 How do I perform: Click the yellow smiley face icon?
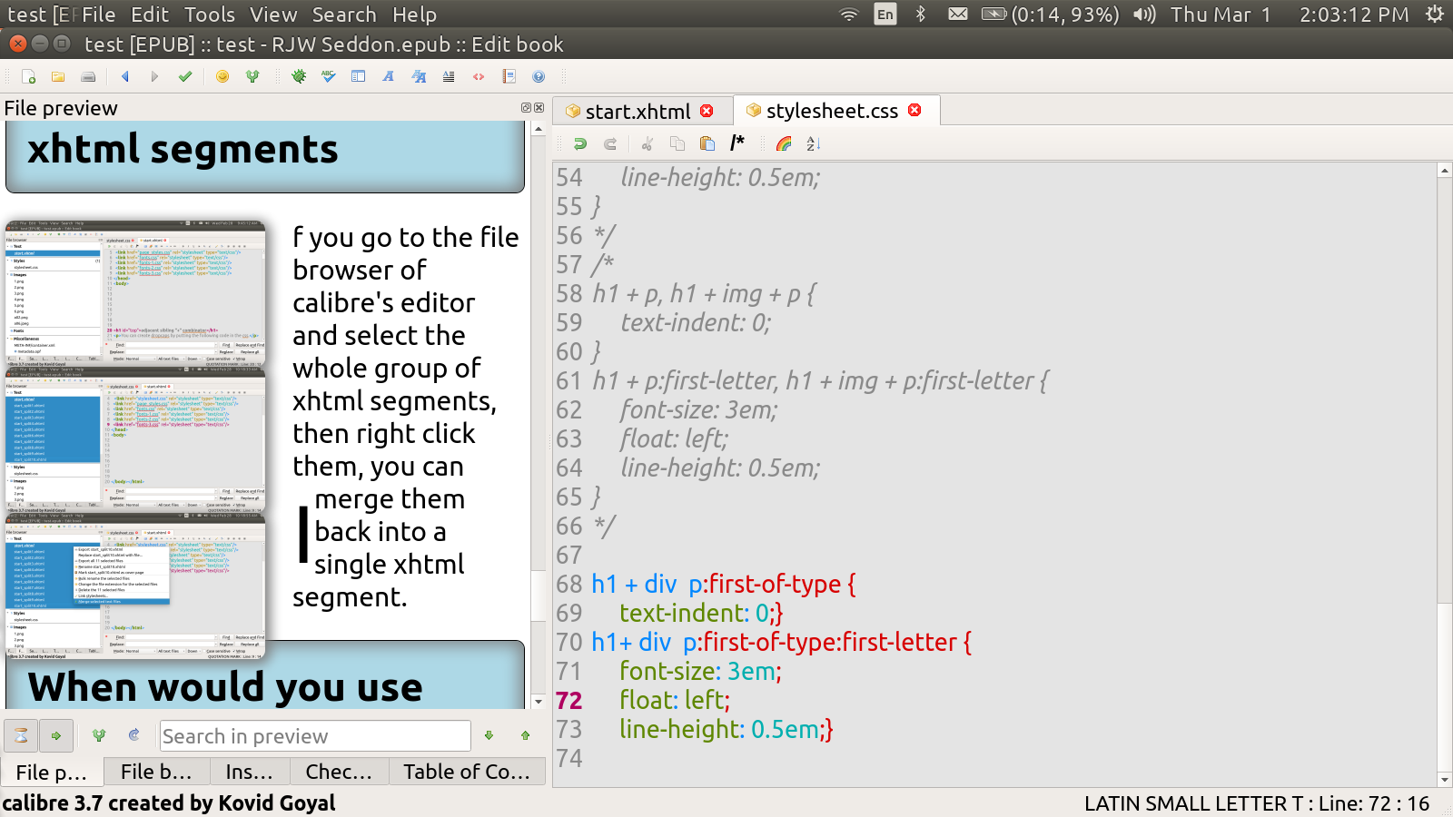(222, 77)
